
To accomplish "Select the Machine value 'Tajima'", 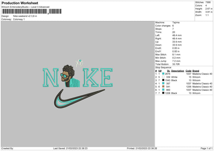I will (176, 22).
